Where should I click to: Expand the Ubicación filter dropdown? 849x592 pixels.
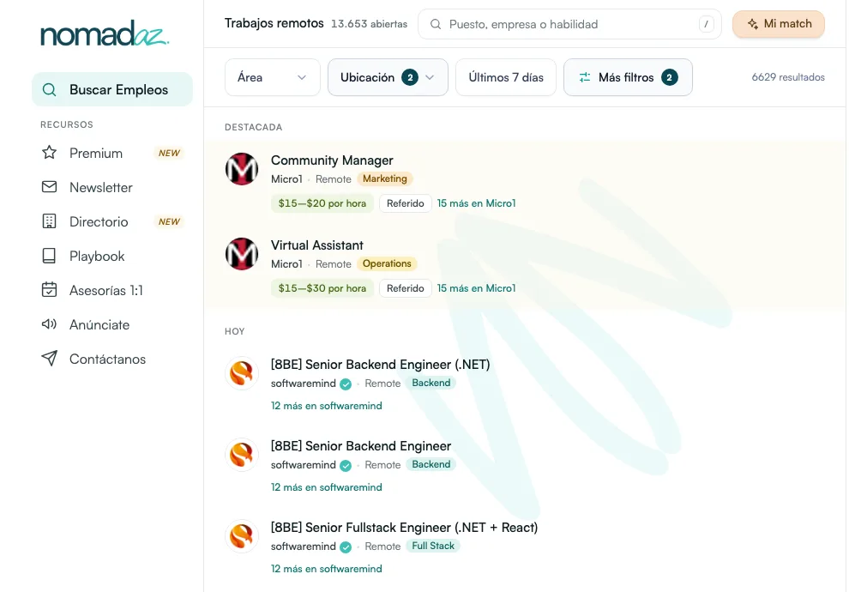pos(388,77)
